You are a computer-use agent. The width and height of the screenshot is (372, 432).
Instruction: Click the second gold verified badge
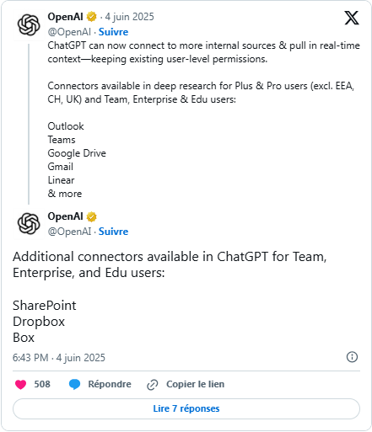(x=91, y=216)
